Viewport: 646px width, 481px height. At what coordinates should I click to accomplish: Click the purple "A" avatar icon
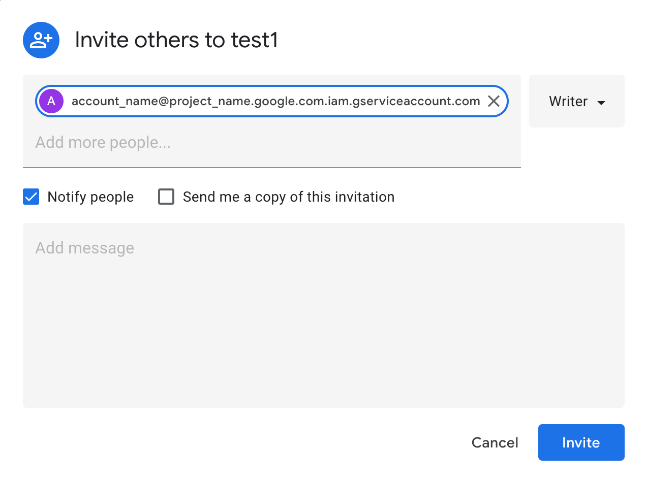(x=51, y=101)
